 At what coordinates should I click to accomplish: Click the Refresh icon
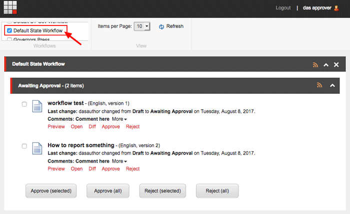pos(161,26)
